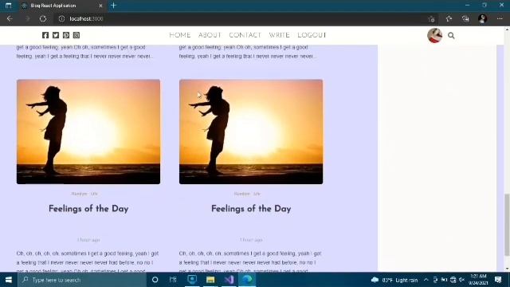Open the tab actions menu icon

click(x=9, y=6)
